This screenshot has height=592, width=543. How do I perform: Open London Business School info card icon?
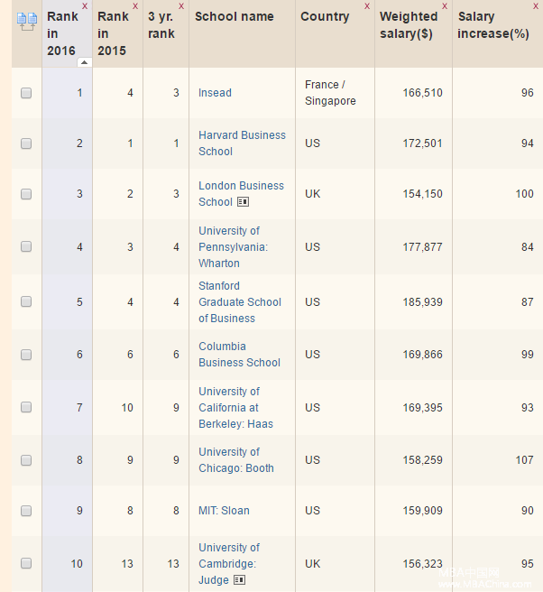tap(243, 202)
